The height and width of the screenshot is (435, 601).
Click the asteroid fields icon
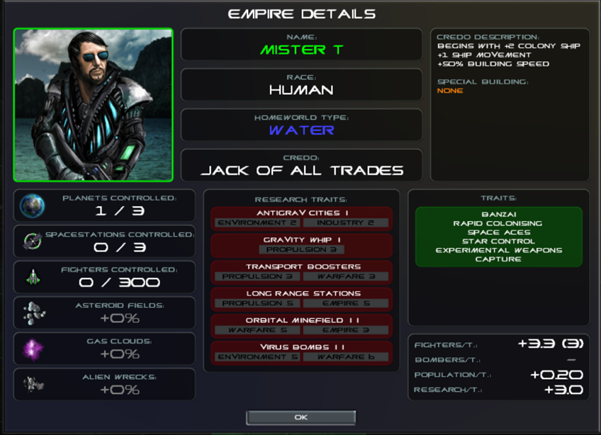click(34, 313)
